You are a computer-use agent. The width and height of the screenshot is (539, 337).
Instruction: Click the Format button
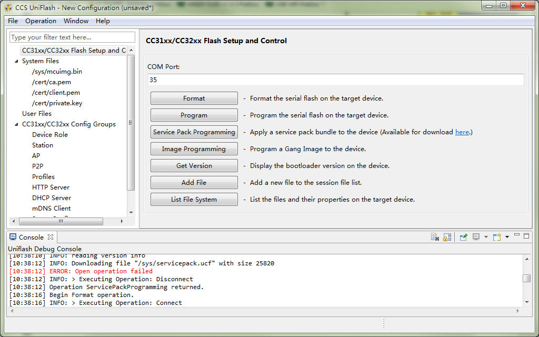[x=194, y=98]
